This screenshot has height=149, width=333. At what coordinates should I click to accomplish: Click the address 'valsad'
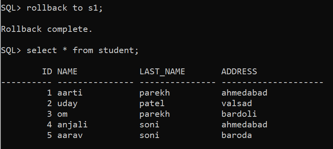click(x=237, y=103)
